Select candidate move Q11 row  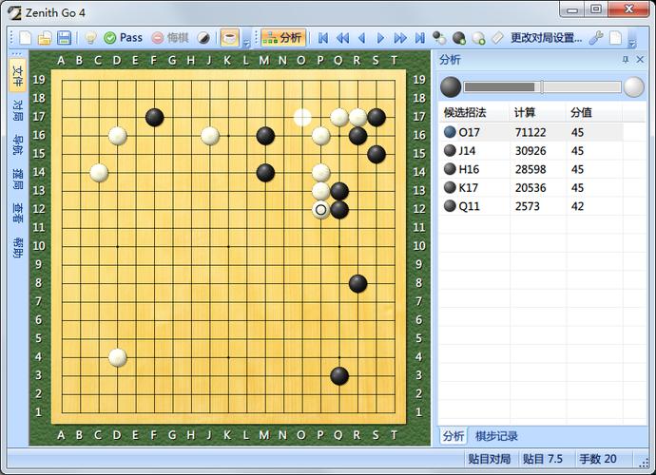click(x=531, y=206)
